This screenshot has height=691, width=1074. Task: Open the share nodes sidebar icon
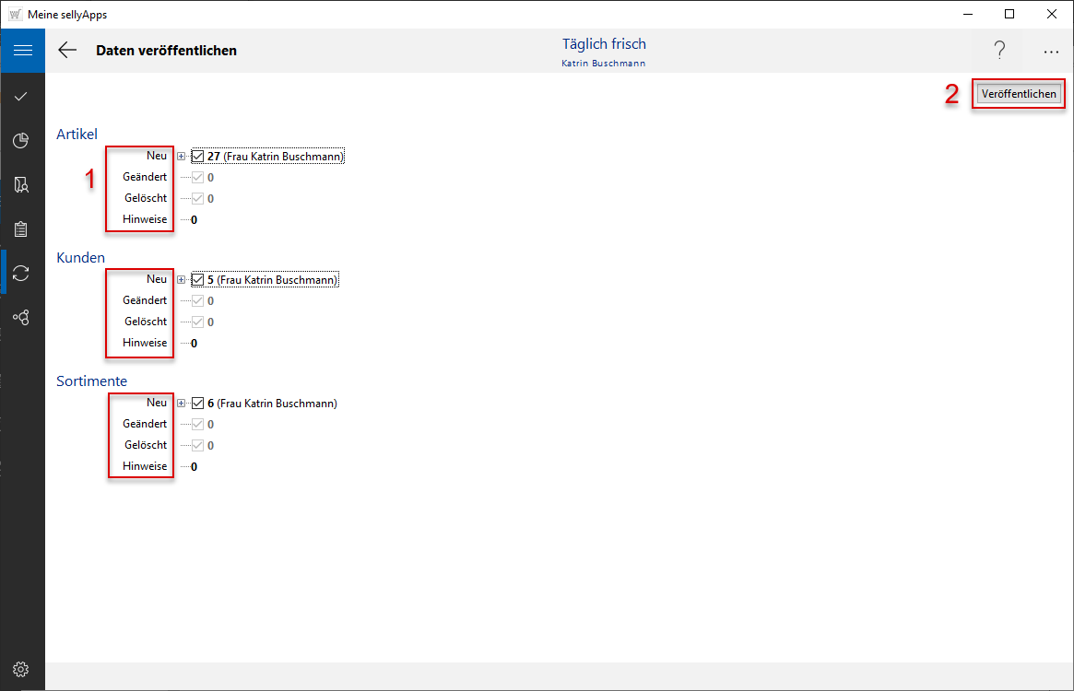[22, 317]
